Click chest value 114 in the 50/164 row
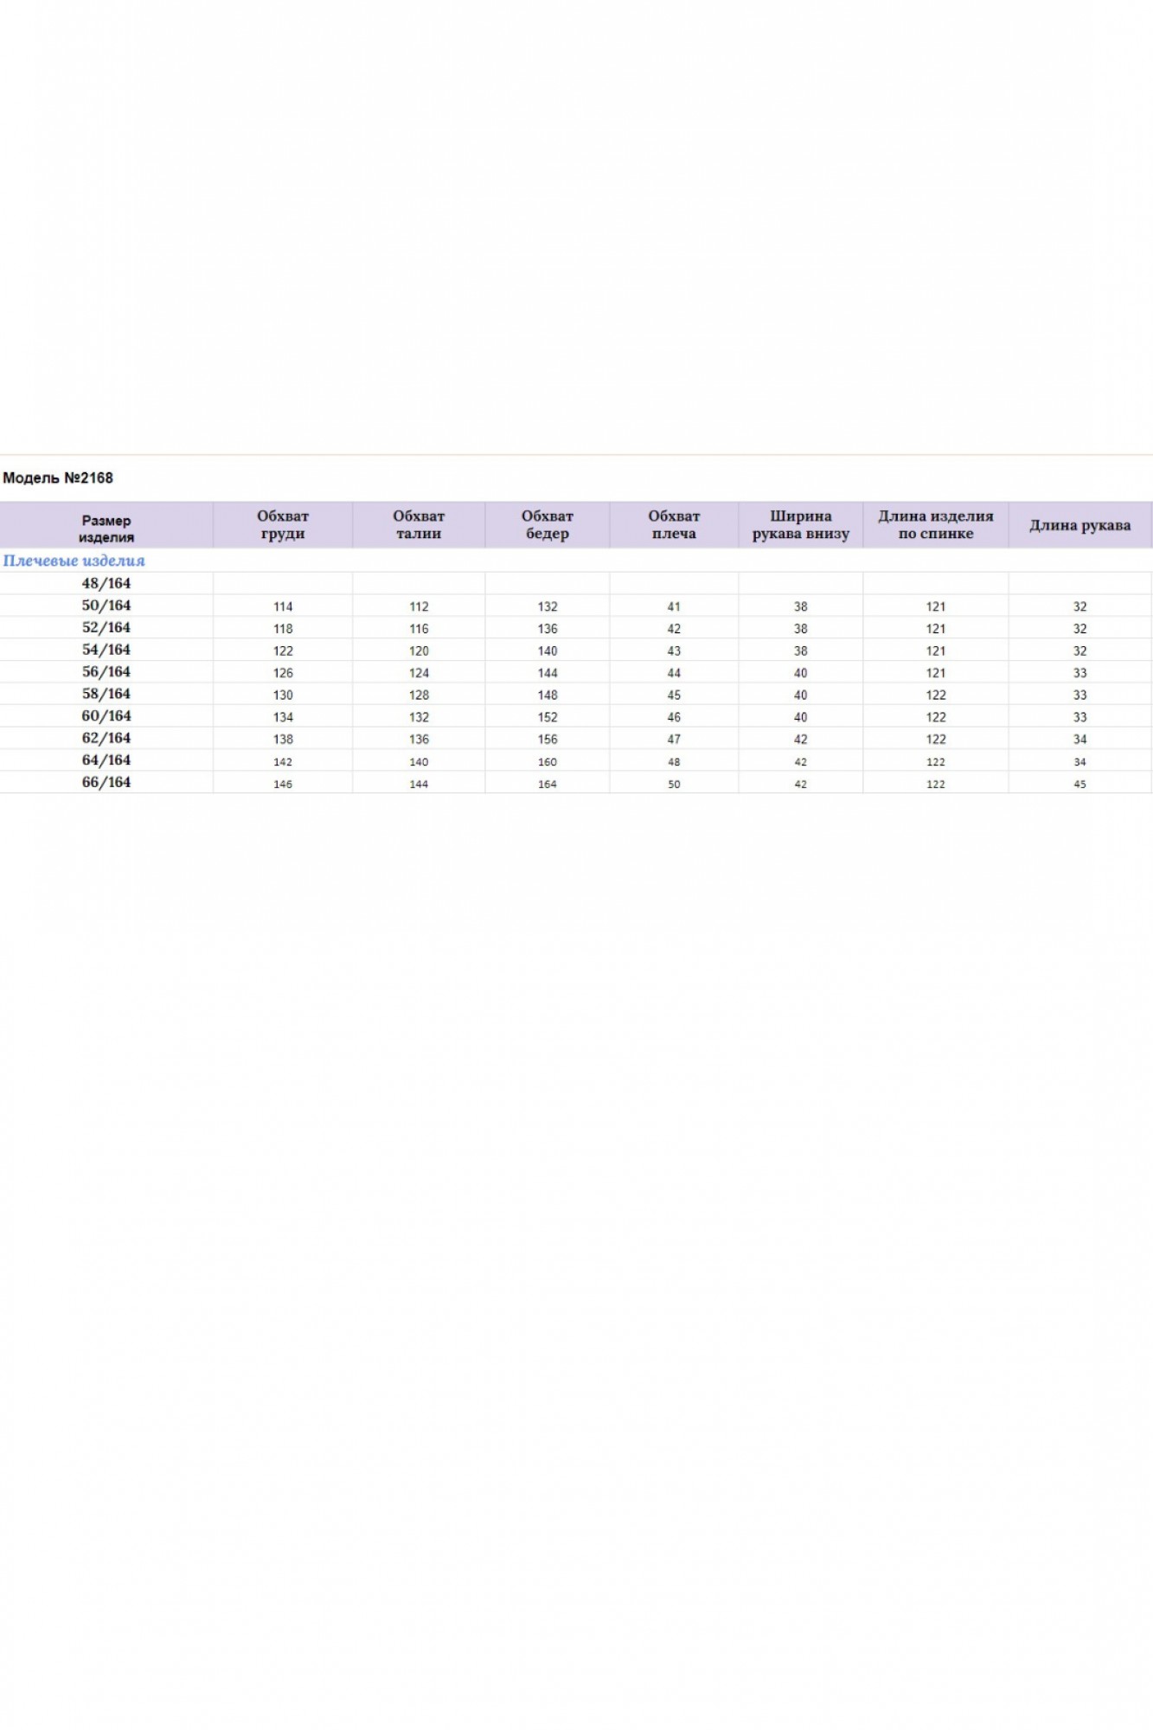Image resolution: width=1153 pixels, height=1730 pixels. pyautogui.click(x=283, y=606)
